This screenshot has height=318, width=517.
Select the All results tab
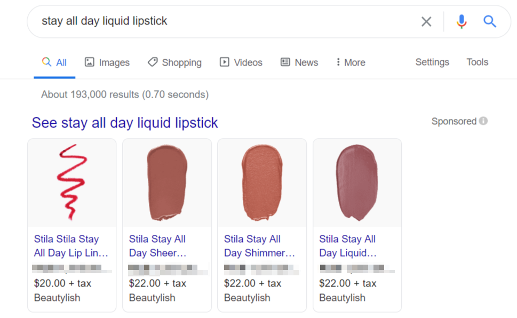click(54, 62)
